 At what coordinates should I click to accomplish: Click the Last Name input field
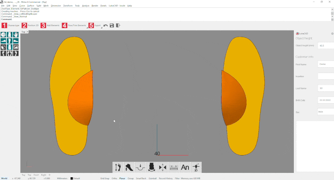click(326, 88)
